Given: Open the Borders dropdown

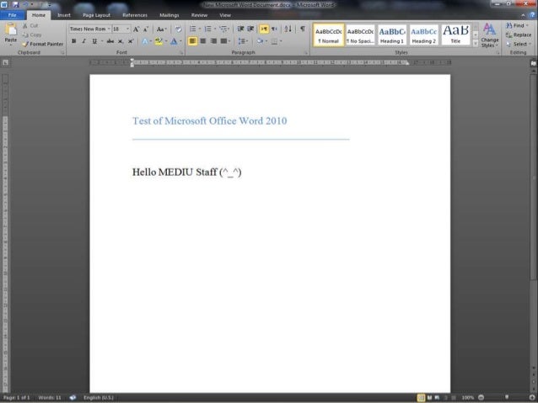Looking at the screenshot, I should coord(281,41).
